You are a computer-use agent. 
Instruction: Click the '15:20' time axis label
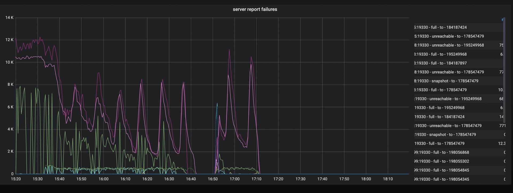pyautogui.click(x=16, y=179)
